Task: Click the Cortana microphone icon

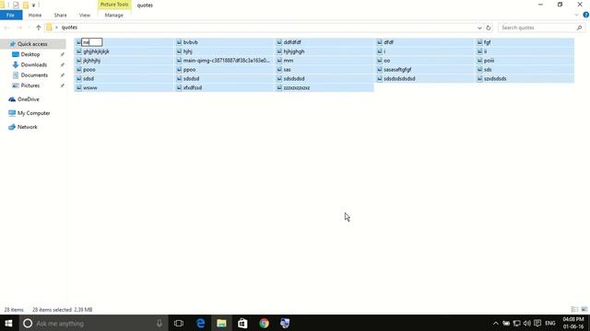Action: pos(159,323)
